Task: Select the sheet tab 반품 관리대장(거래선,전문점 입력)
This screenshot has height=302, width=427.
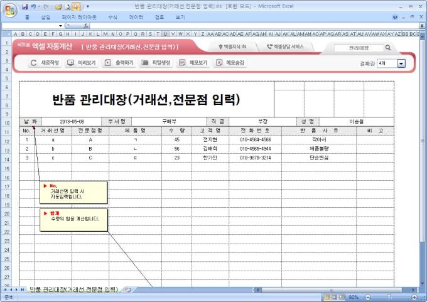Action: click(x=73, y=289)
